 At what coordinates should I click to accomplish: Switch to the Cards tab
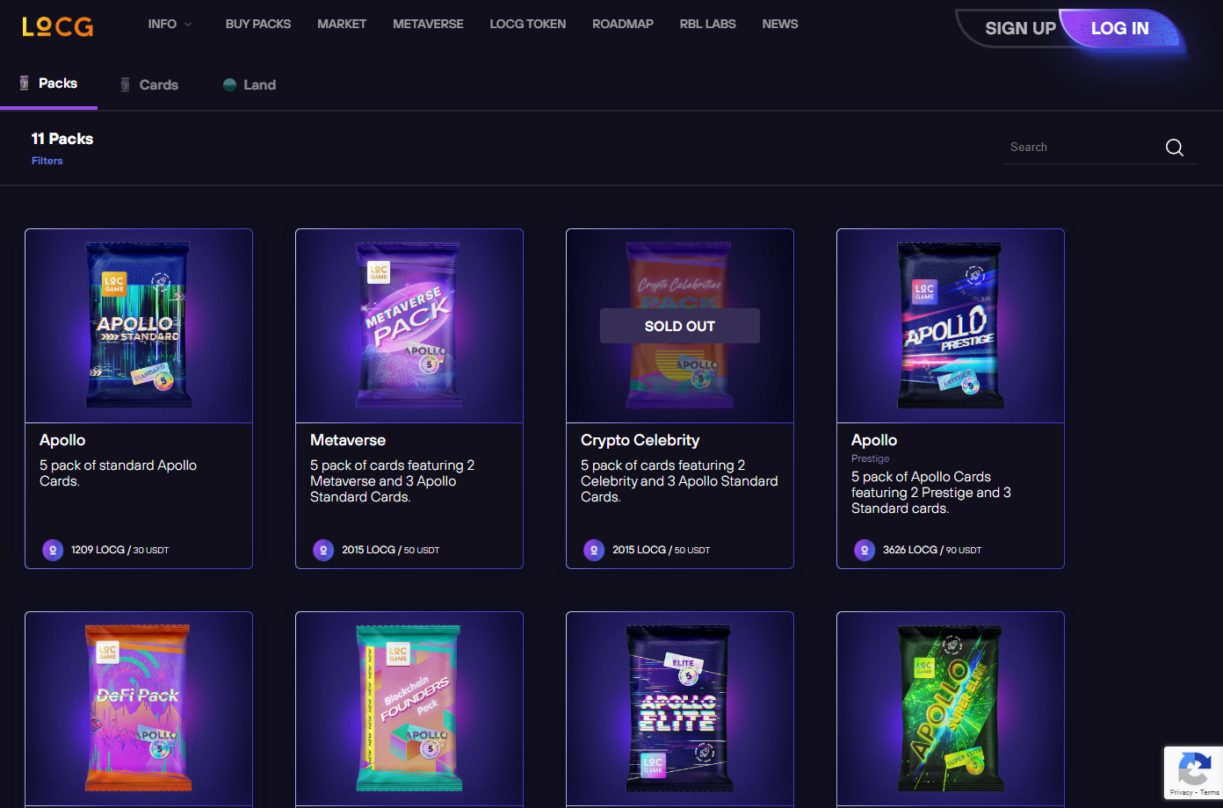coord(148,84)
